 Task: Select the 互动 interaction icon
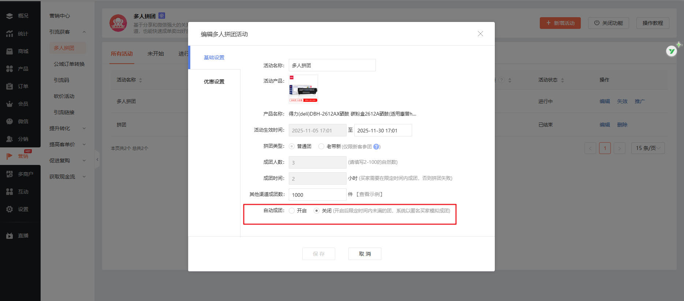[x=10, y=192]
